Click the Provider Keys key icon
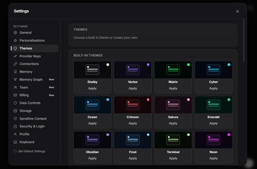 15,56
